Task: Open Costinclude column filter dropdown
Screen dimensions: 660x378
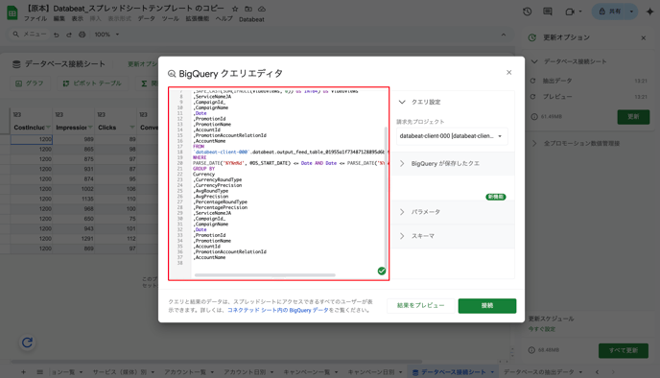Action: [48, 128]
